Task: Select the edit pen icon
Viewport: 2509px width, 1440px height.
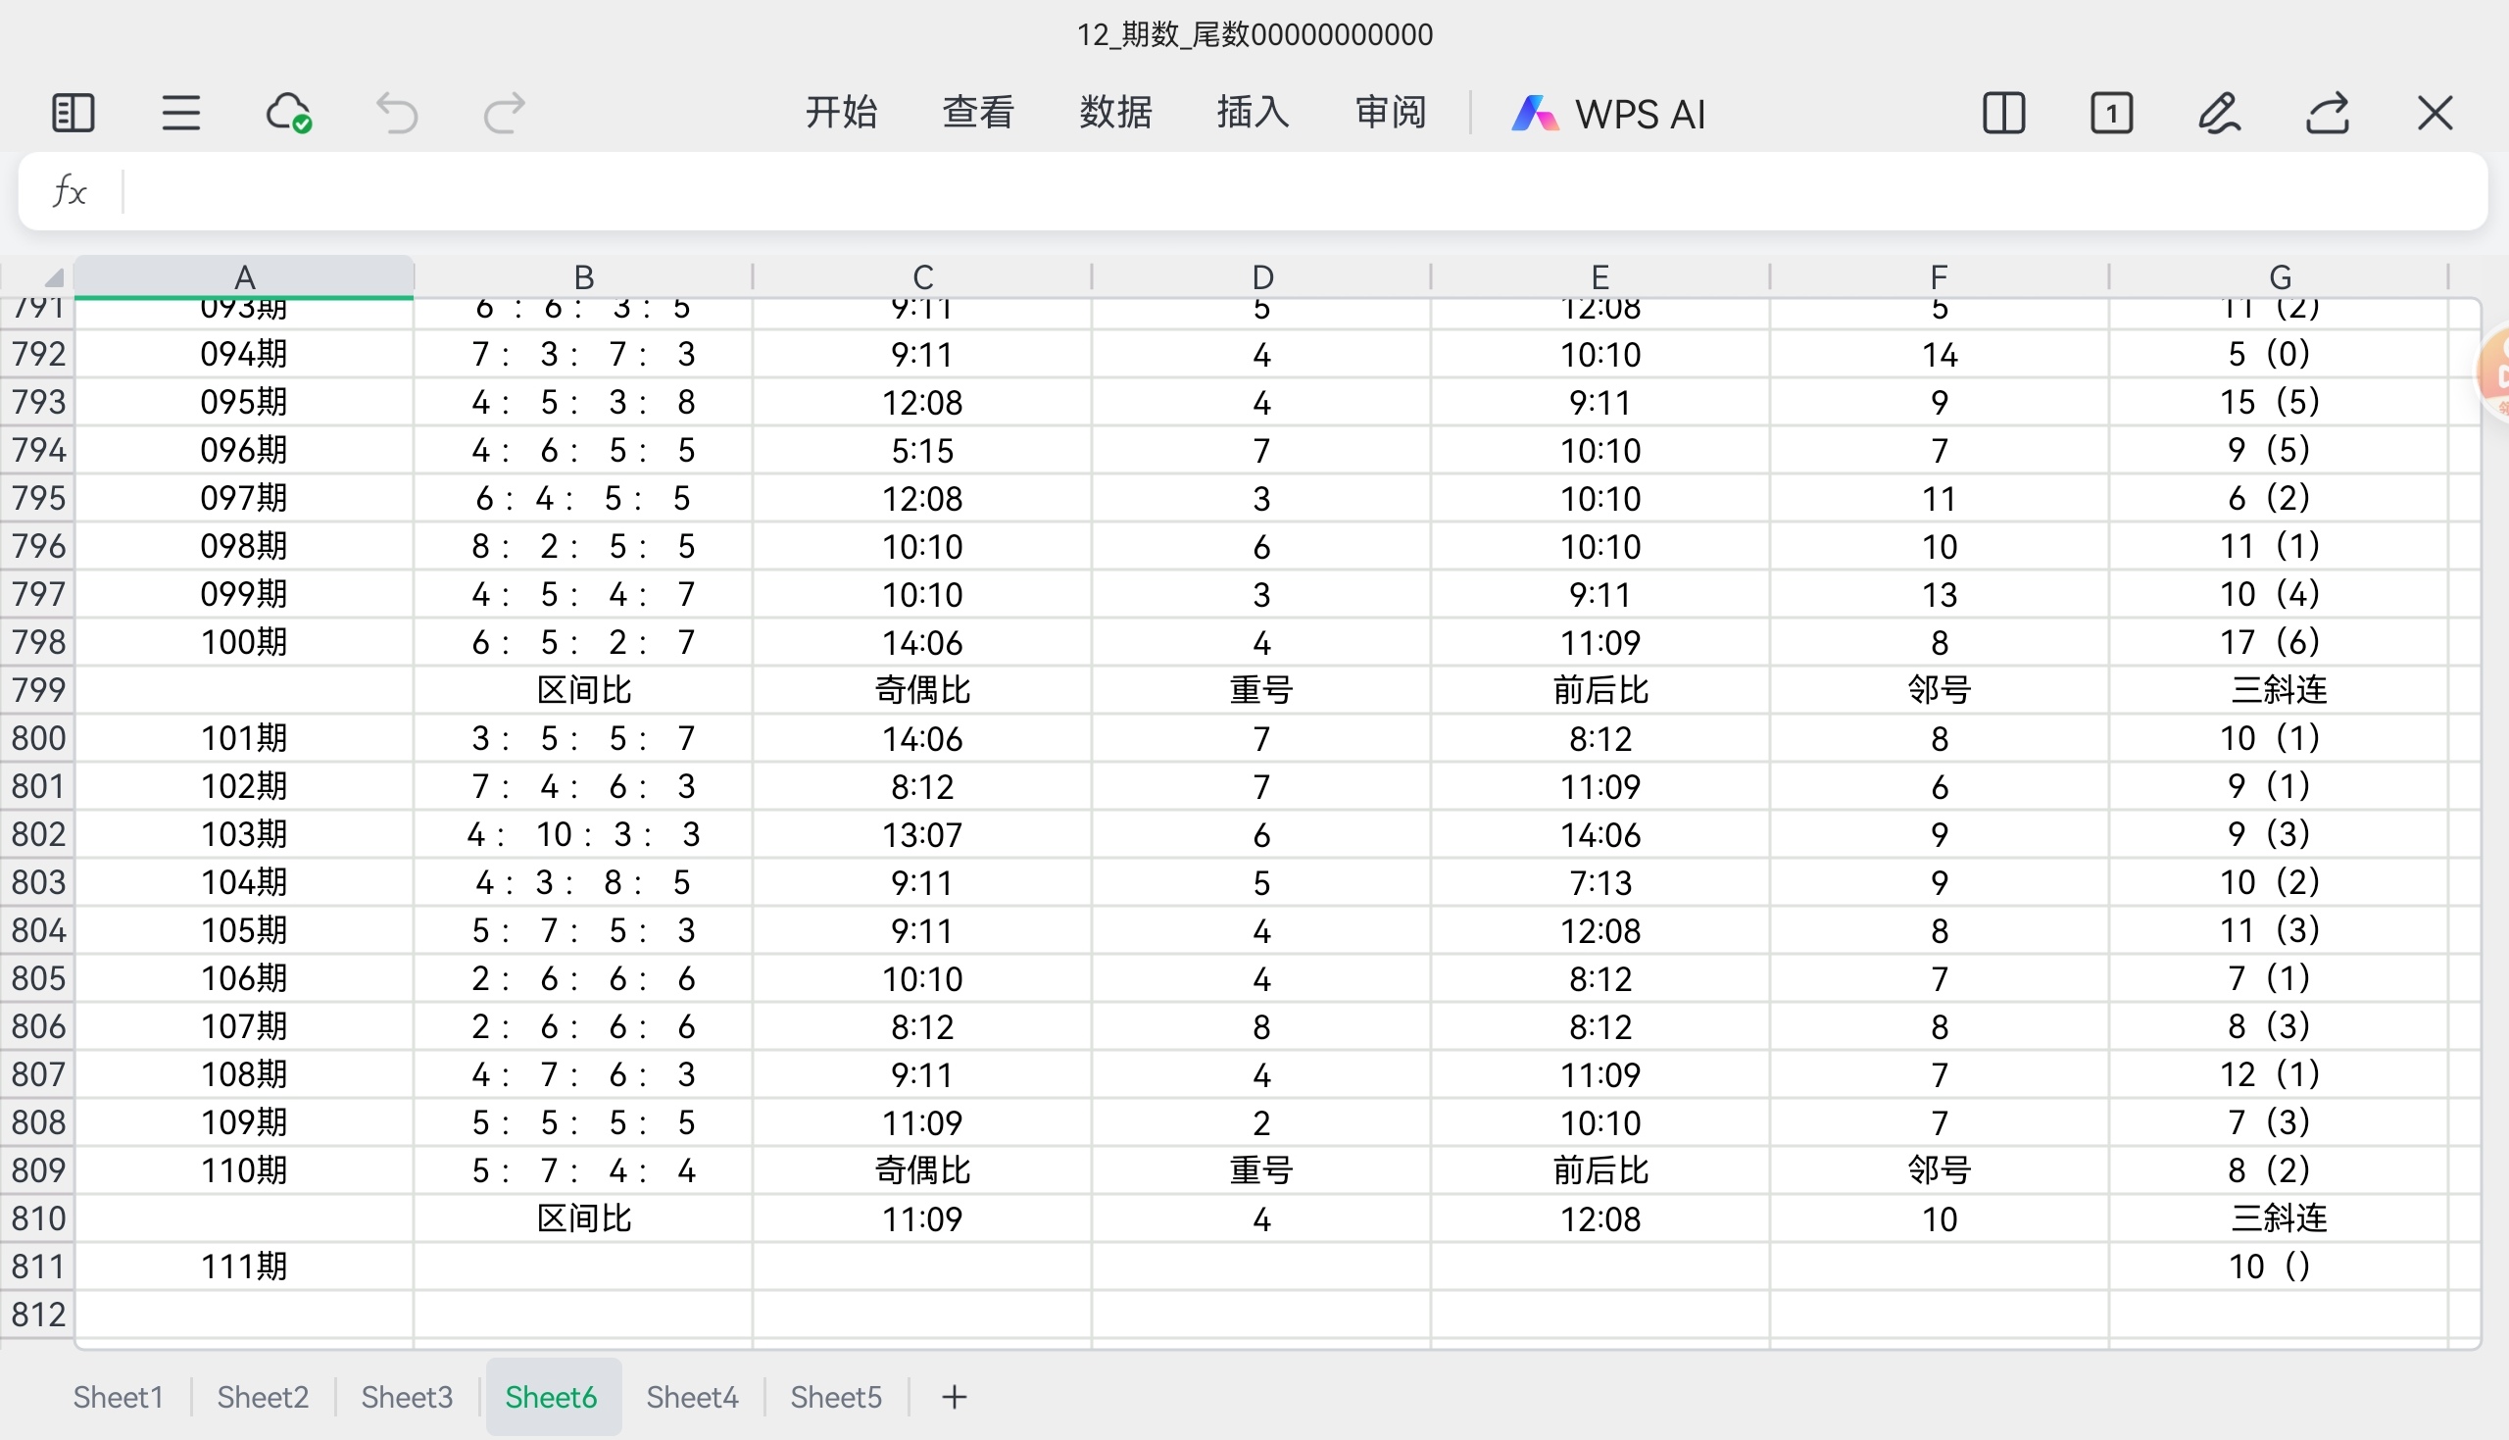Action: (x=2219, y=113)
